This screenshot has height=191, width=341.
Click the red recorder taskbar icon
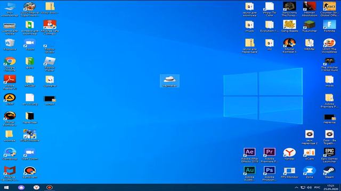pos(50,187)
